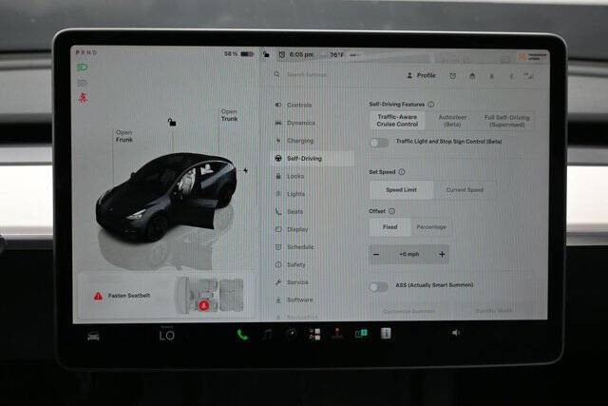Open the music note app
Viewport: 608px width, 406px height.
(x=267, y=334)
